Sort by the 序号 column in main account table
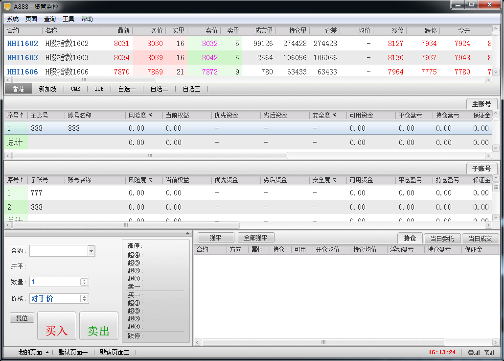This screenshot has width=504, height=361. click(x=16, y=116)
